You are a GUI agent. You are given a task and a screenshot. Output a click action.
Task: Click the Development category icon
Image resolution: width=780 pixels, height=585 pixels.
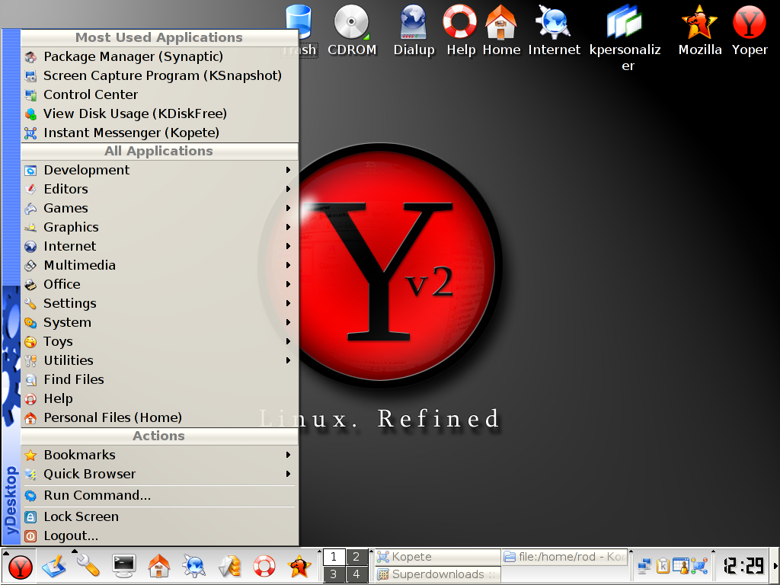(30, 170)
